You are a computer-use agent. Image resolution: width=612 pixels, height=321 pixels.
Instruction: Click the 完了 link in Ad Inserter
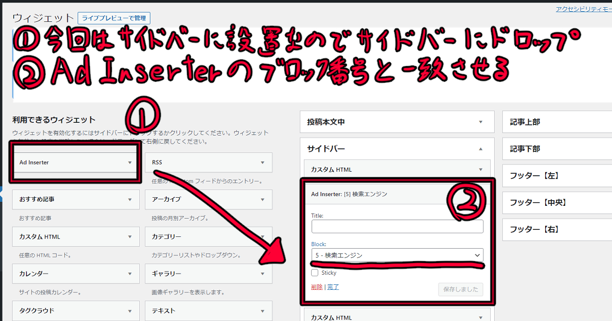coord(333,286)
